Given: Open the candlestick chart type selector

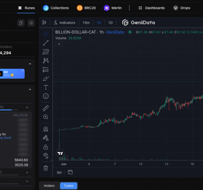Looking at the screenshot, I should click(x=44, y=23).
